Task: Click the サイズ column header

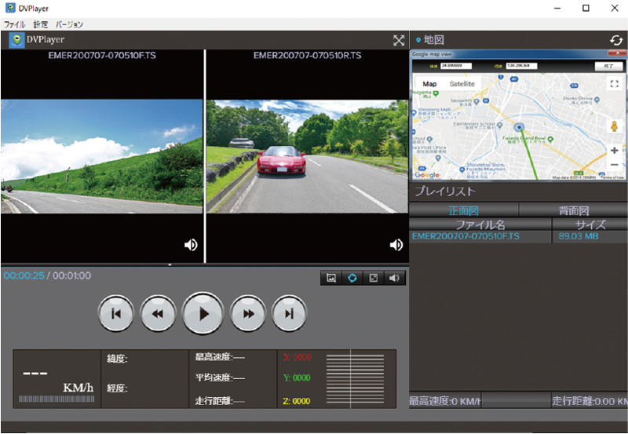Action: point(590,224)
